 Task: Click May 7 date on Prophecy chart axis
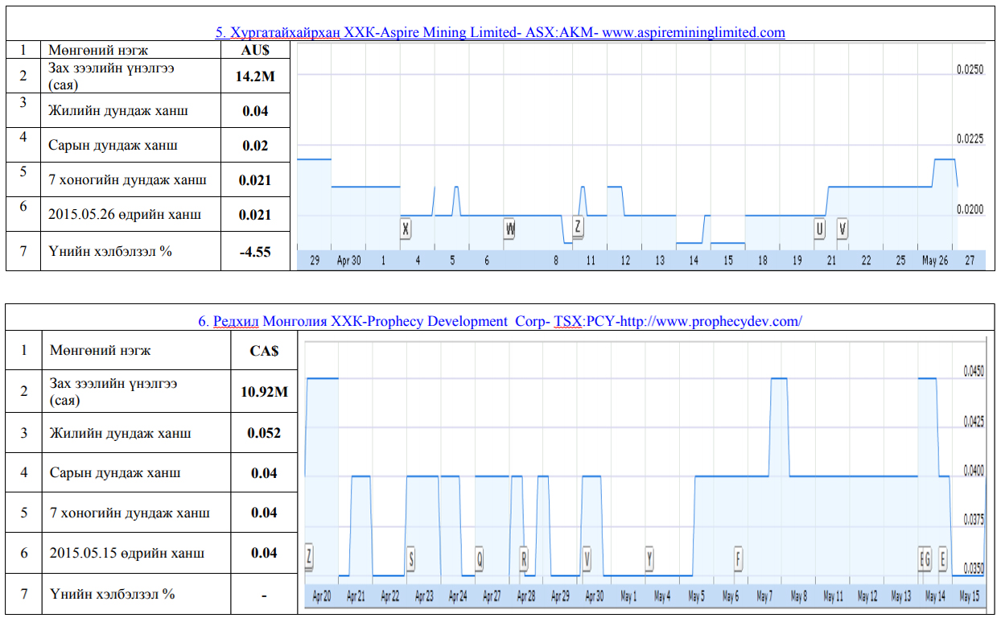(764, 596)
